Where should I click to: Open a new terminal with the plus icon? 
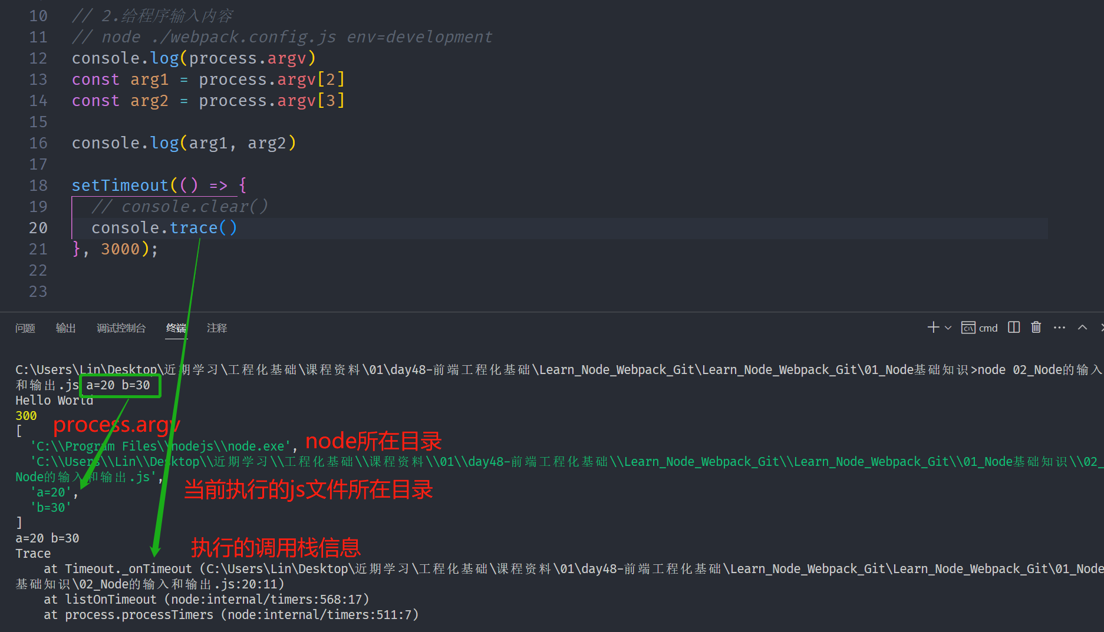[x=932, y=327]
